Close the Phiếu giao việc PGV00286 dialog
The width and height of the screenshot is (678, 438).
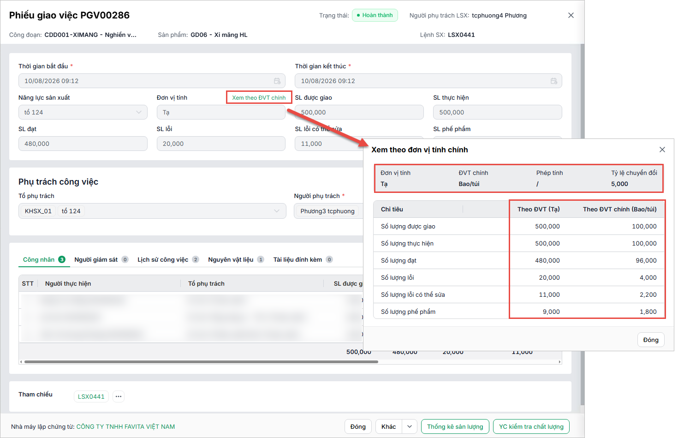[571, 15]
